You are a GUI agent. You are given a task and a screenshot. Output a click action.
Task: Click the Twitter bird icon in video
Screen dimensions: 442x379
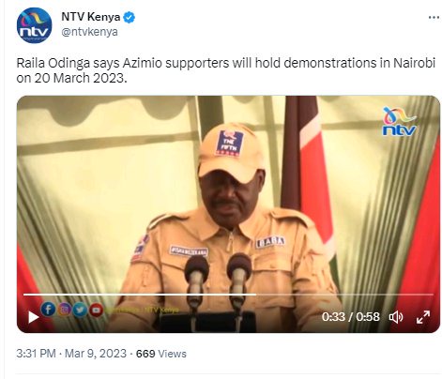[80, 310]
